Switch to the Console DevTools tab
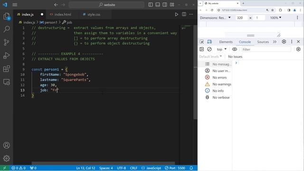The height and width of the screenshot is (171, 304). coord(245,42)
